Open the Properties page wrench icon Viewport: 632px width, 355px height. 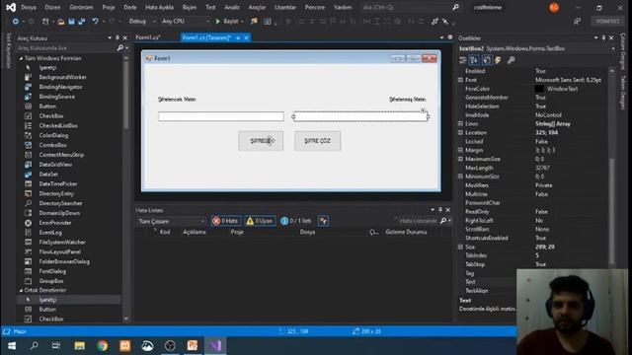click(511, 60)
